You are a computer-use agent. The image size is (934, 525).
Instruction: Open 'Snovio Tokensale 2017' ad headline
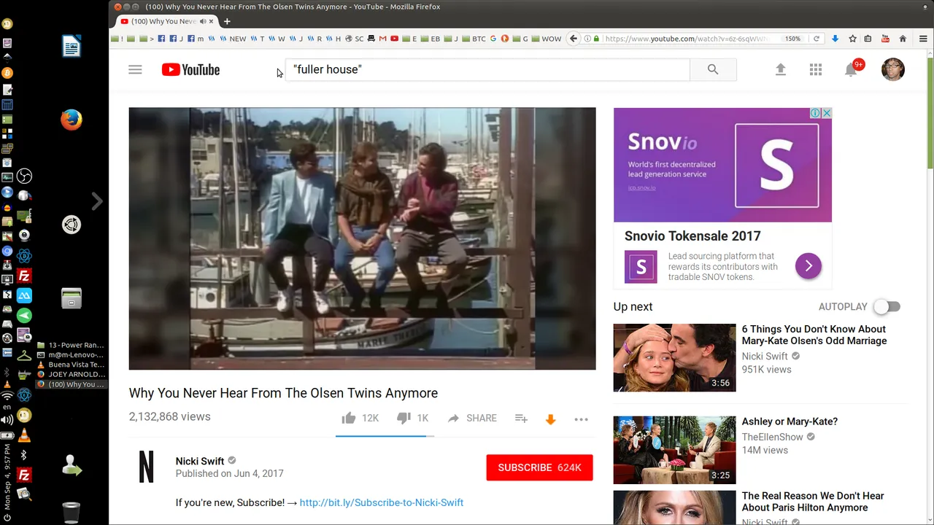point(692,236)
